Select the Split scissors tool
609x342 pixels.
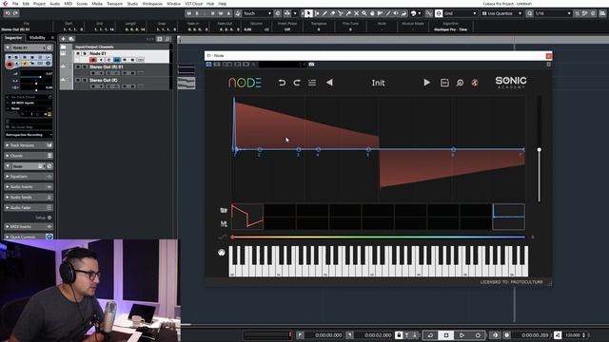coord(341,13)
